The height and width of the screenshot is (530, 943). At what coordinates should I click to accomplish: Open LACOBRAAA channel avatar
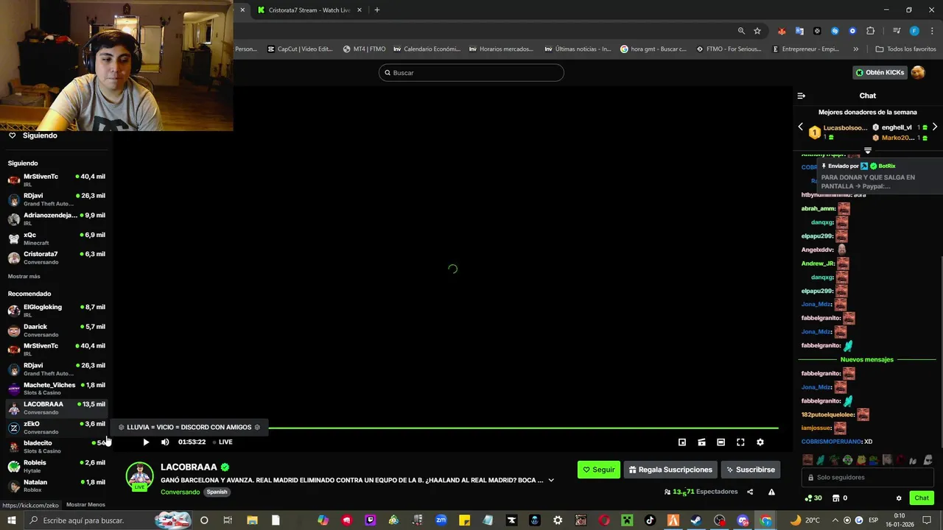[139, 476]
